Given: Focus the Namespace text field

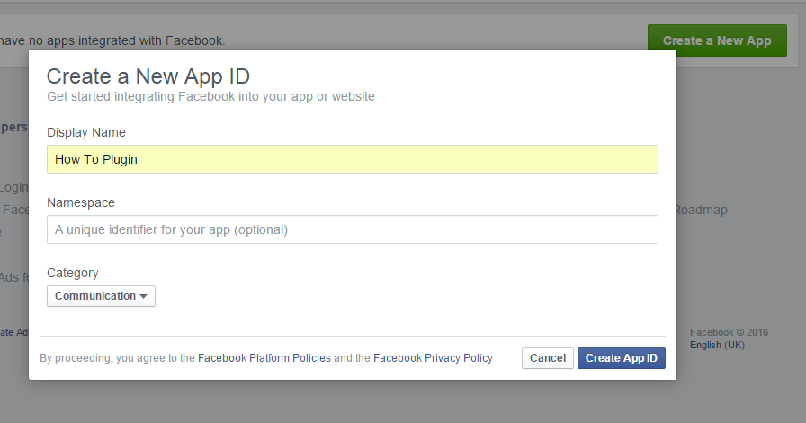Looking at the screenshot, I should [352, 229].
